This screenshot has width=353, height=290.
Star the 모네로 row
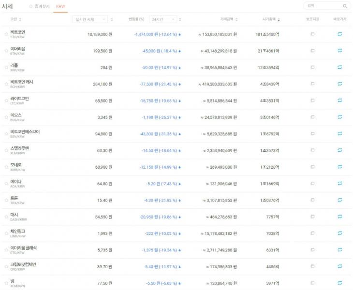6,167
